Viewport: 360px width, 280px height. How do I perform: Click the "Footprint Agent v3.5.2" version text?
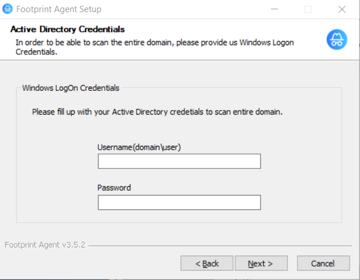[x=45, y=245]
